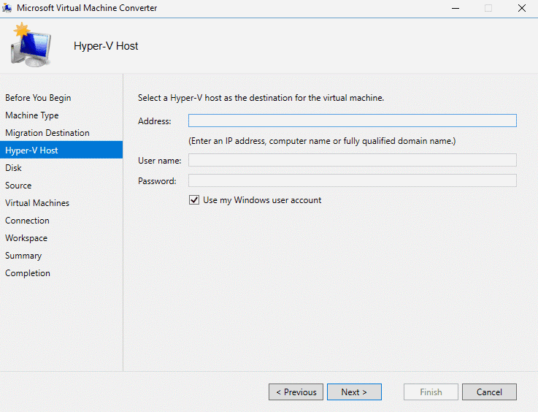This screenshot has width=538, height=412.
Task: Open the Virtual Machines step
Action: pyautogui.click(x=37, y=203)
